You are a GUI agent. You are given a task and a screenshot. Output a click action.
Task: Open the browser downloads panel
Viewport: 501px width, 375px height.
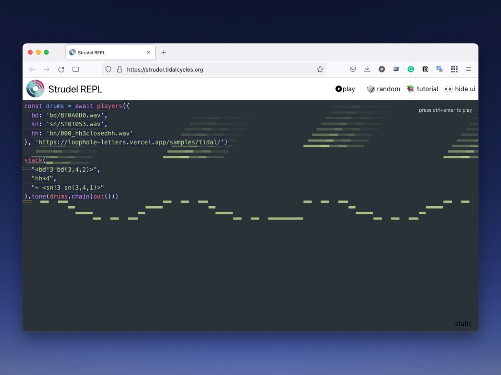pyautogui.click(x=367, y=70)
